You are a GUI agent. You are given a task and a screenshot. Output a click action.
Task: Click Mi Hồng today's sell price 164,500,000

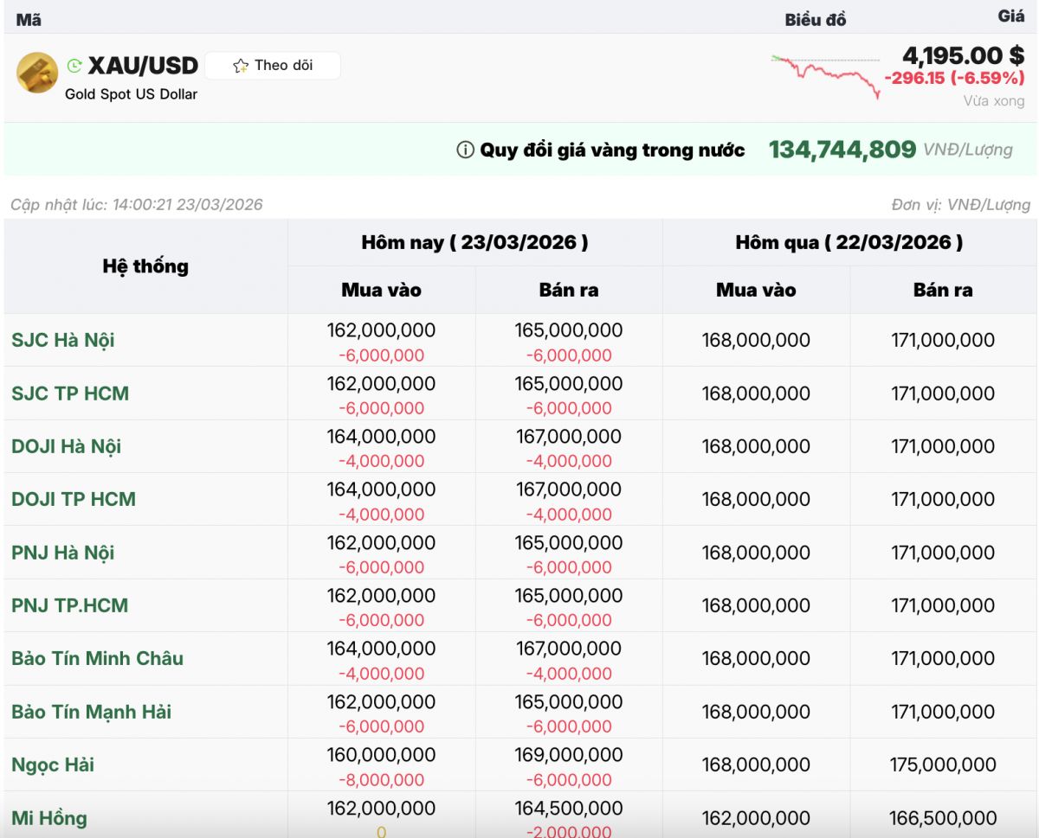[x=569, y=809]
